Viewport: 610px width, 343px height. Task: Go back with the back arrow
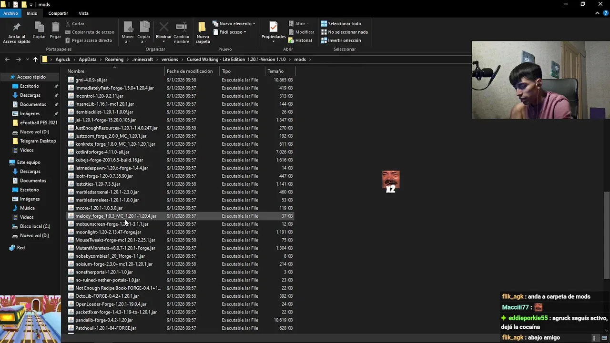click(7, 60)
